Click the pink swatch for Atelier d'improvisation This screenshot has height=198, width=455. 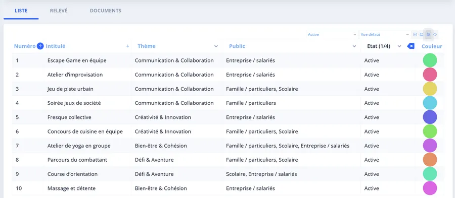click(430, 75)
